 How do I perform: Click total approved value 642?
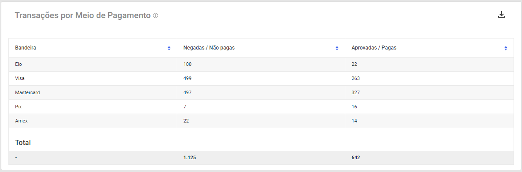[355, 158]
